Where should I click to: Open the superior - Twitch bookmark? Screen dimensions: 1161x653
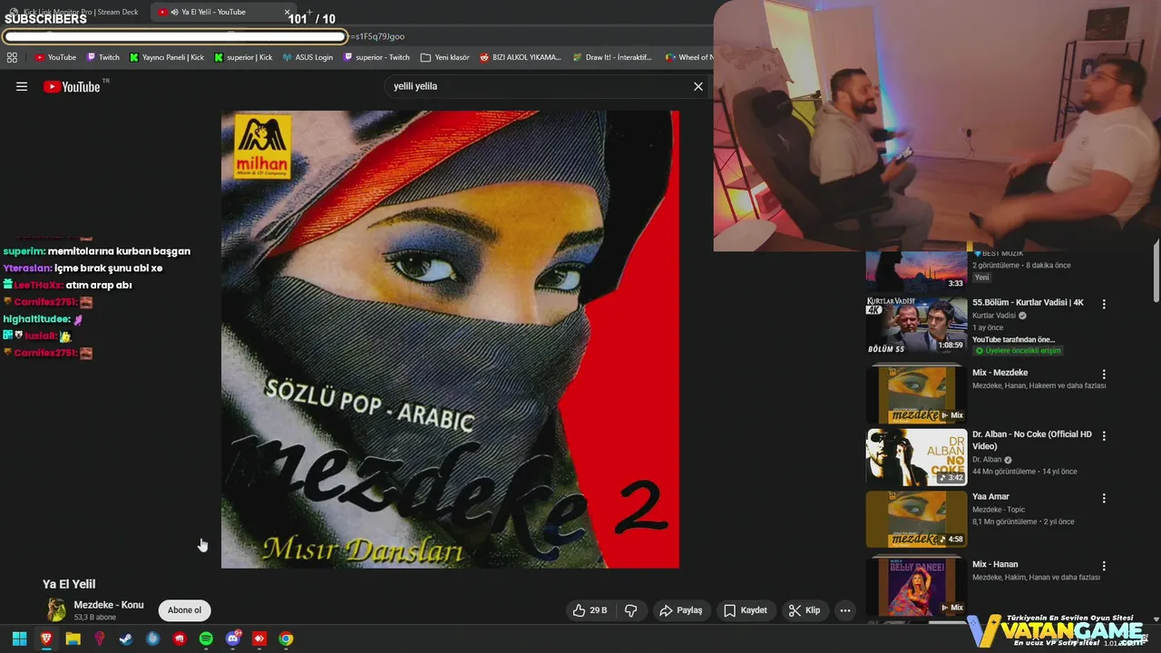pyautogui.click(x=376, y=57)
